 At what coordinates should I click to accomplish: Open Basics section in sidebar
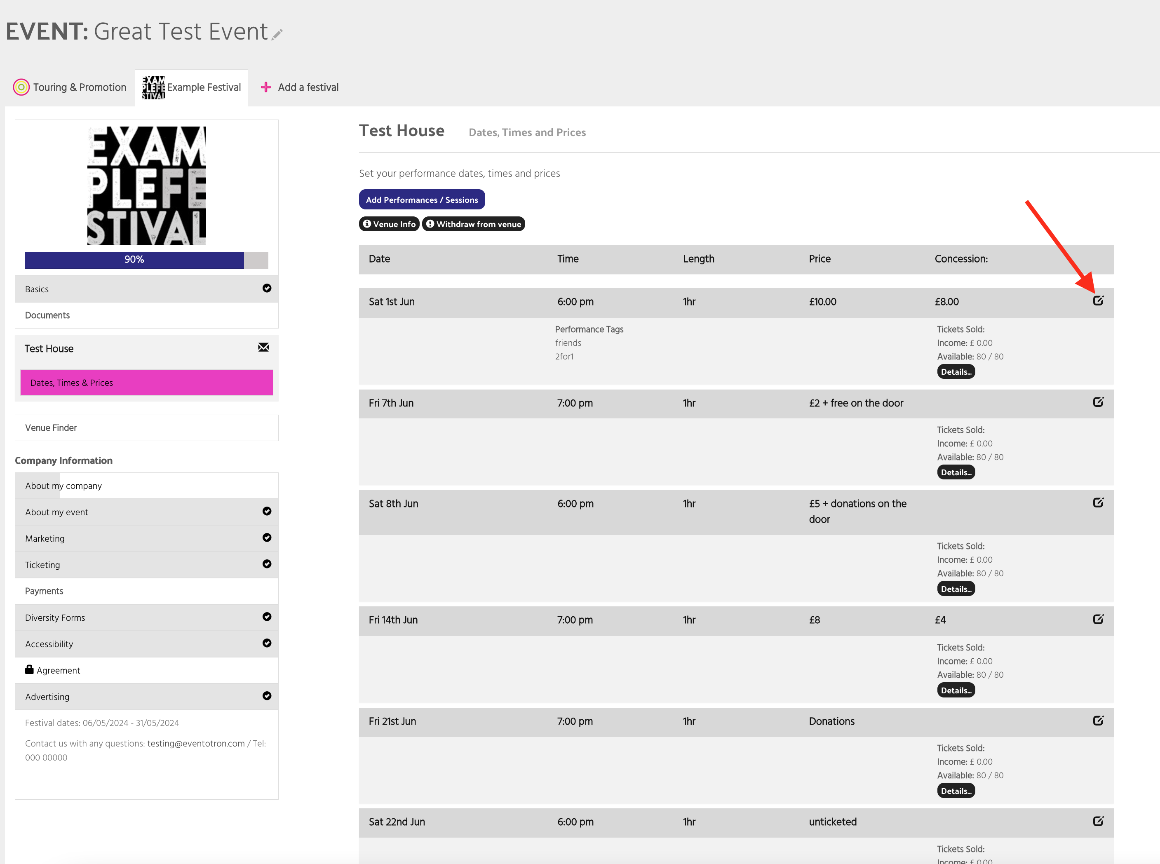coord(146,289)
